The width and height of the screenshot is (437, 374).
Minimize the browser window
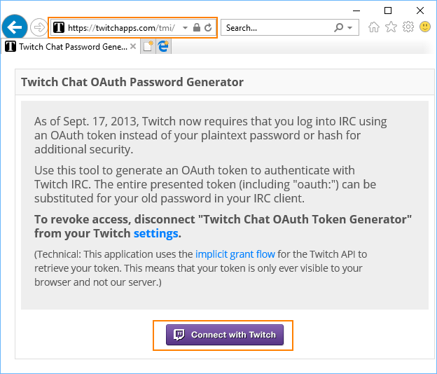coord(356,11)
